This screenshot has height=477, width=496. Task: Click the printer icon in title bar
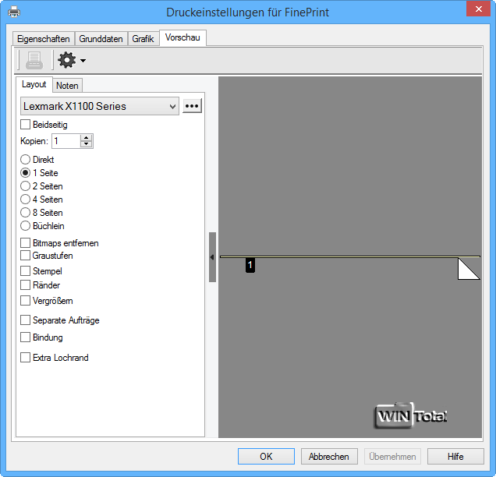tap(14, 12)
